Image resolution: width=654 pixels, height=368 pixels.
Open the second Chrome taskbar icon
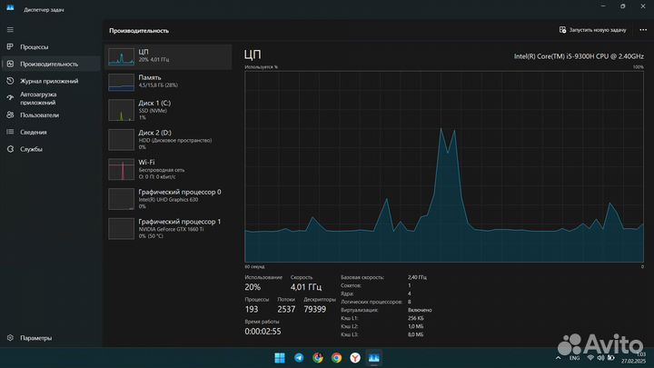[337, 358]
